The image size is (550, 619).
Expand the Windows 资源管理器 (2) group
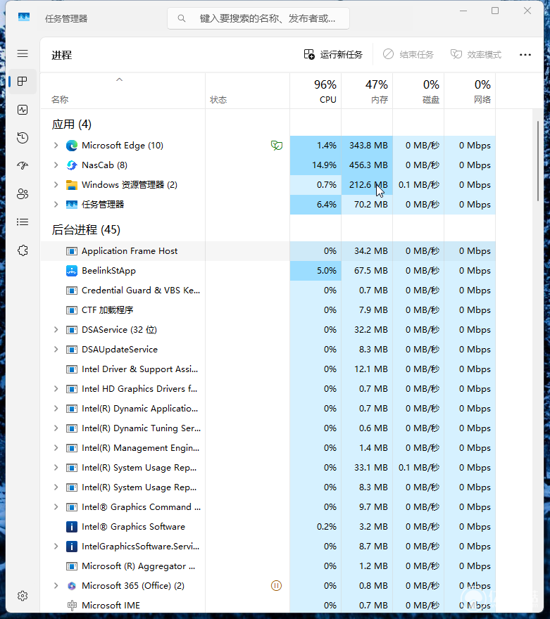tap(56, 185)
